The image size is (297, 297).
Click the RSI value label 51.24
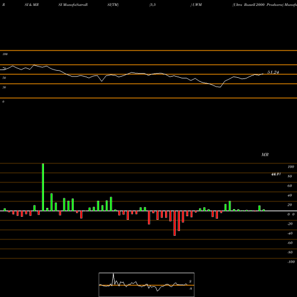coord(273,72)
